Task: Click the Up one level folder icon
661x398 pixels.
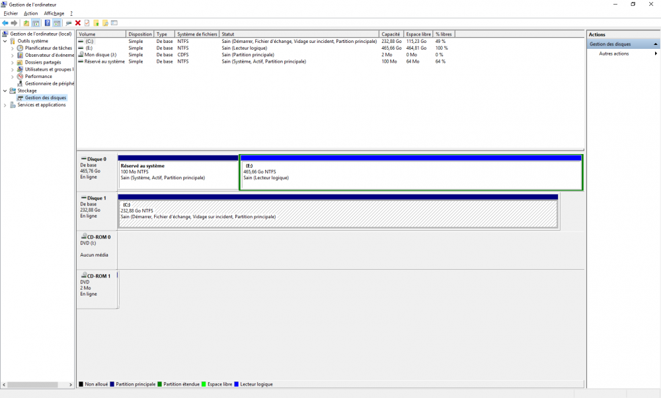Action: click(26, 23)
